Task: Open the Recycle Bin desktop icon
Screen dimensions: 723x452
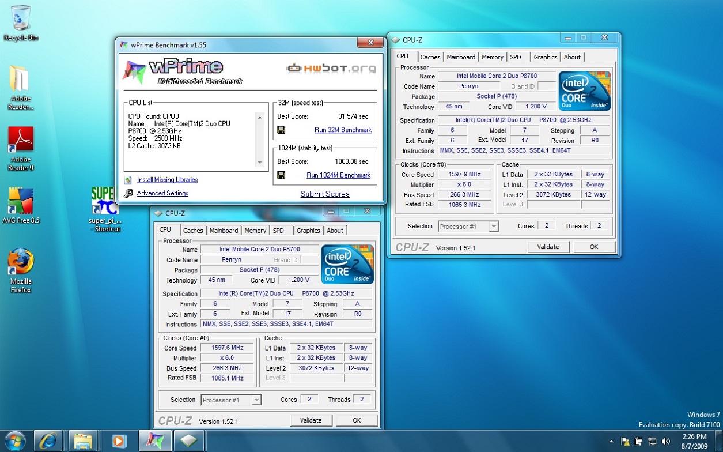Action: pyautogui.click(x=21, y=22)
